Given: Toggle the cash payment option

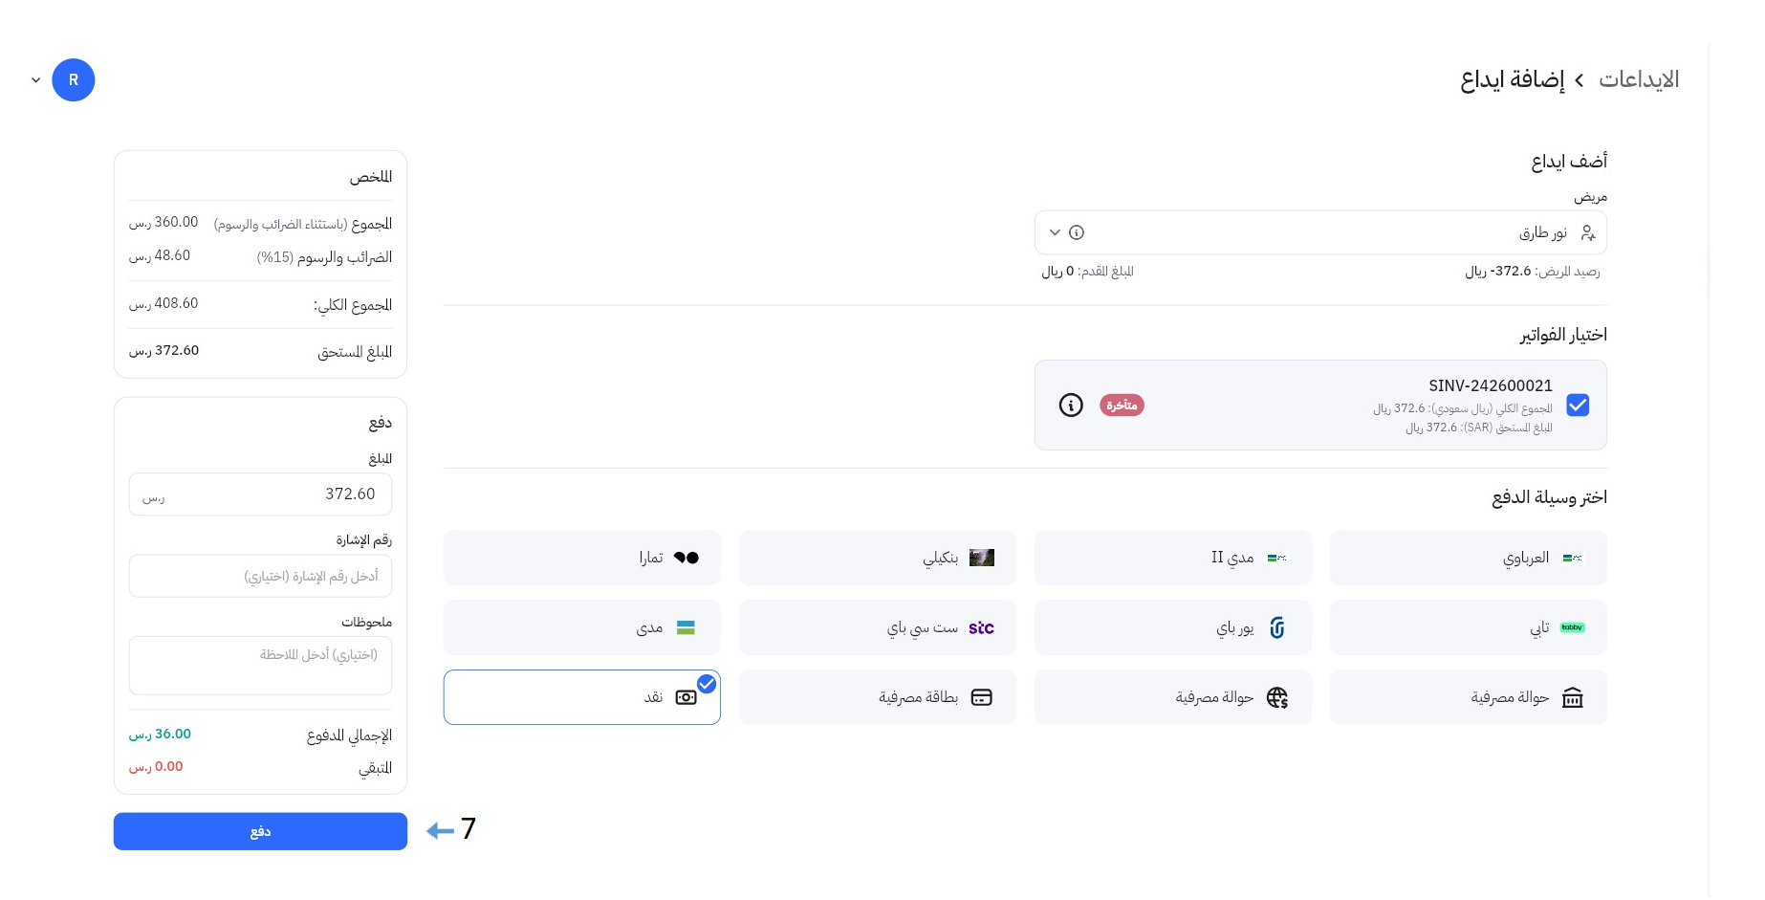Looking at the screenshot, I should point(581,698).
